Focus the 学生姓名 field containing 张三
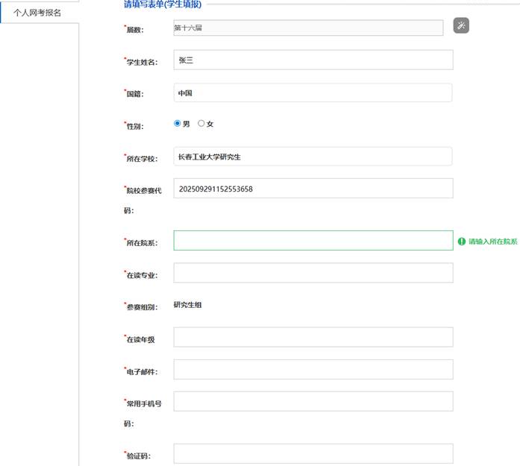520x466 pixels. point(313,60)
